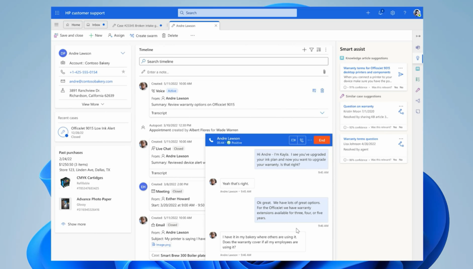Click Assign in the command bar

coord(116,35)
